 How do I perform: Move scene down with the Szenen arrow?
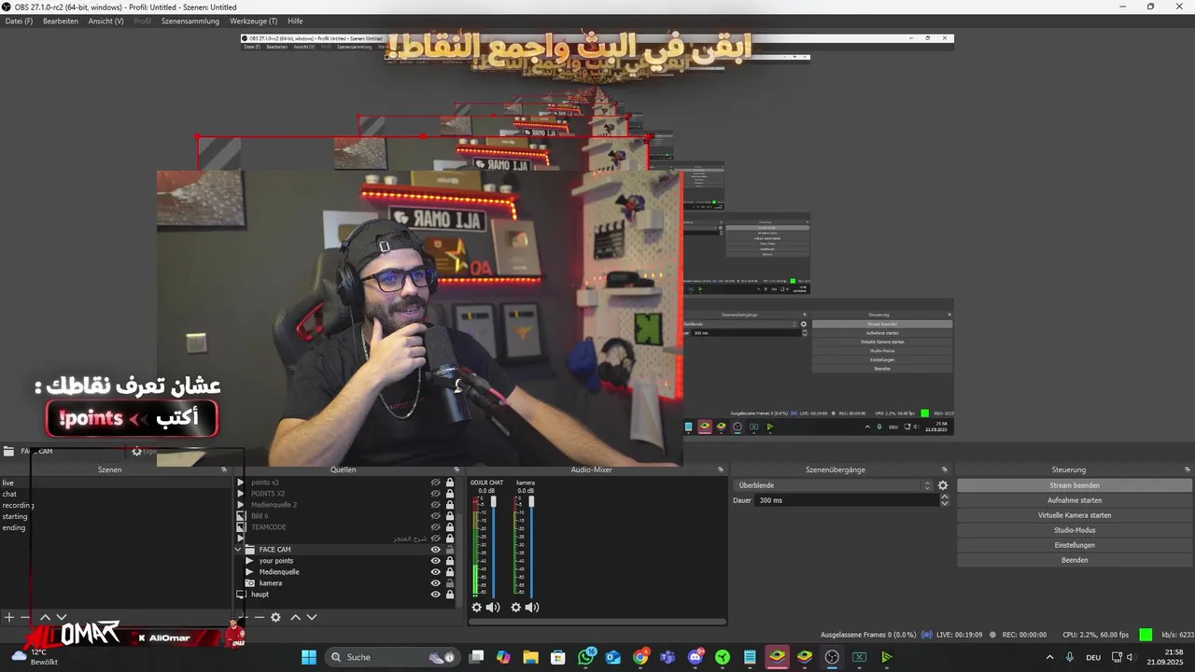[x=62, y=617]
